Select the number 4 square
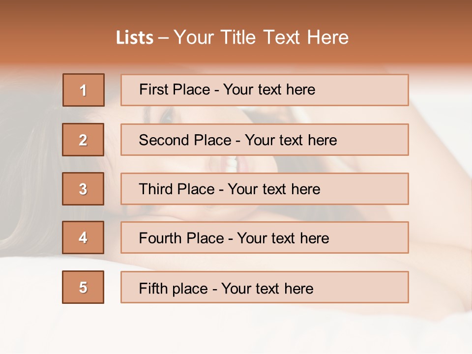Viewport: 472px width, 354px height. [83, 237]
